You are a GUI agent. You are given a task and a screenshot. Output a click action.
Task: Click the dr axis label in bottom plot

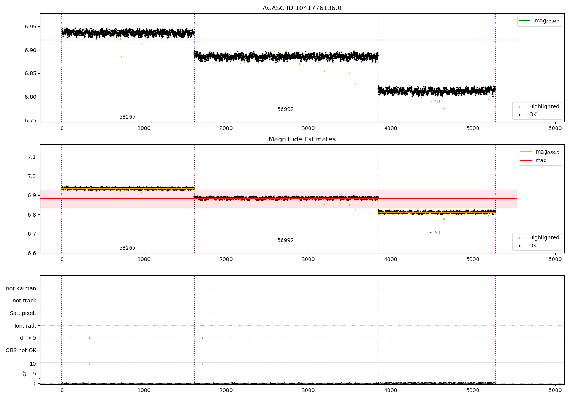[x=25, y=374]
